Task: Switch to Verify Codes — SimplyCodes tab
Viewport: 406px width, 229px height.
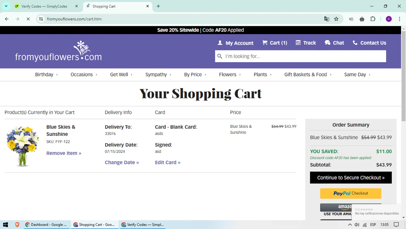Action: click(44, 6)
